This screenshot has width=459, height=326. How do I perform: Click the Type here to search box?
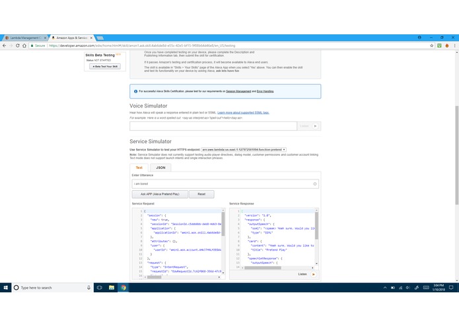click(x=52, y=288)
